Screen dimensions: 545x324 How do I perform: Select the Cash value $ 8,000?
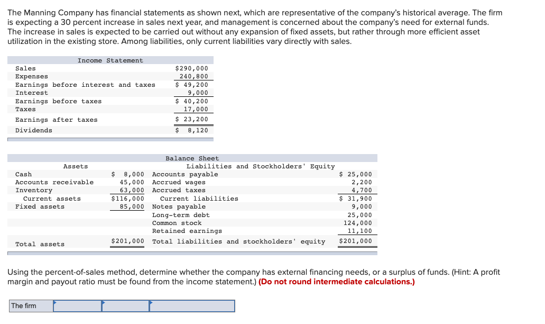[127, 174]
